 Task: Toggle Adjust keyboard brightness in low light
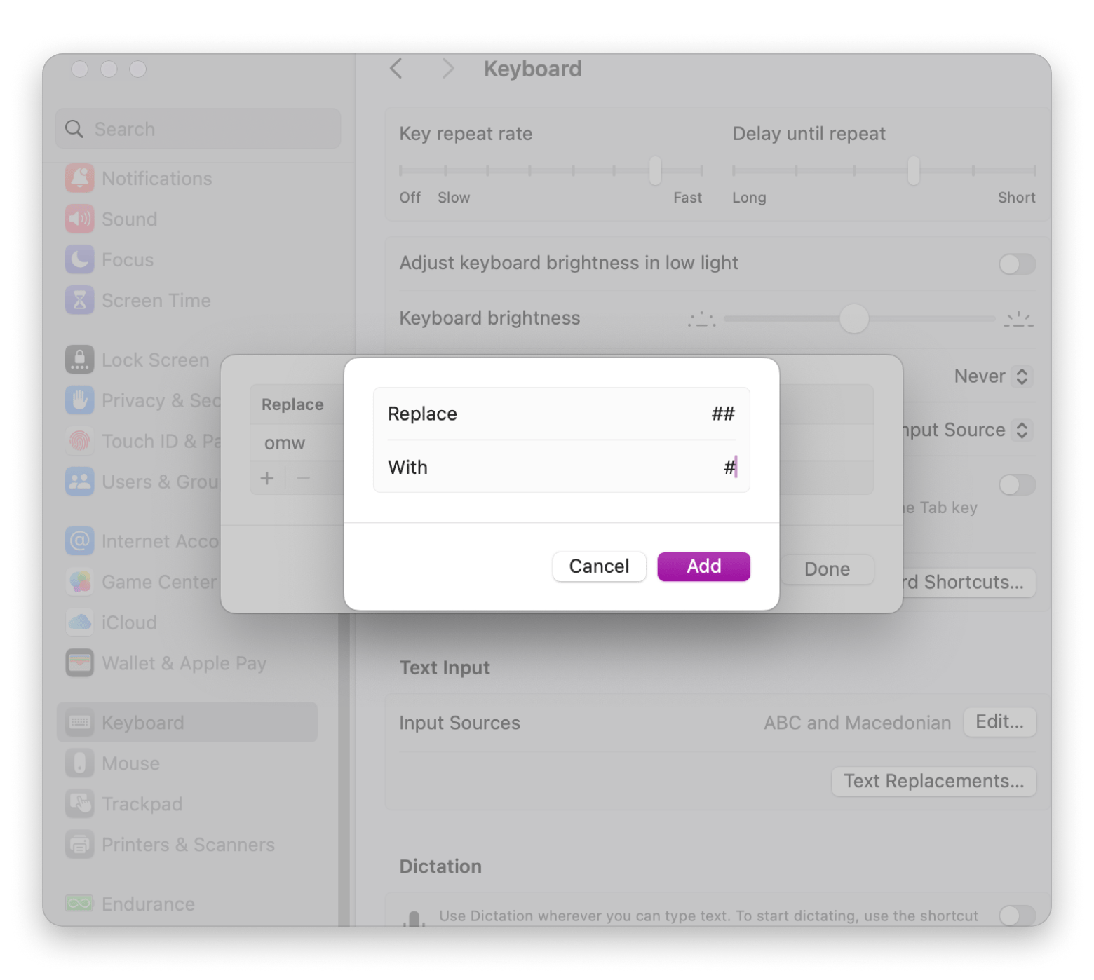pyautogui.click(x=1017, y=264)
